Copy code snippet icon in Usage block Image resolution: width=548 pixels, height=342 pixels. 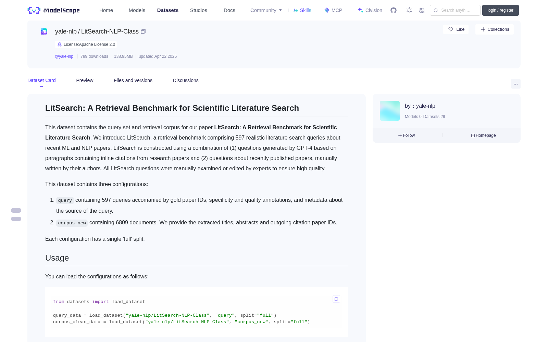(336, 299)
